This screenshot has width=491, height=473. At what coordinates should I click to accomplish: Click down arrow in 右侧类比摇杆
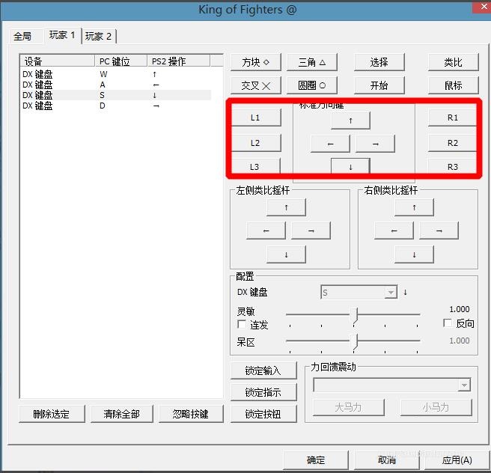point(415,254)
